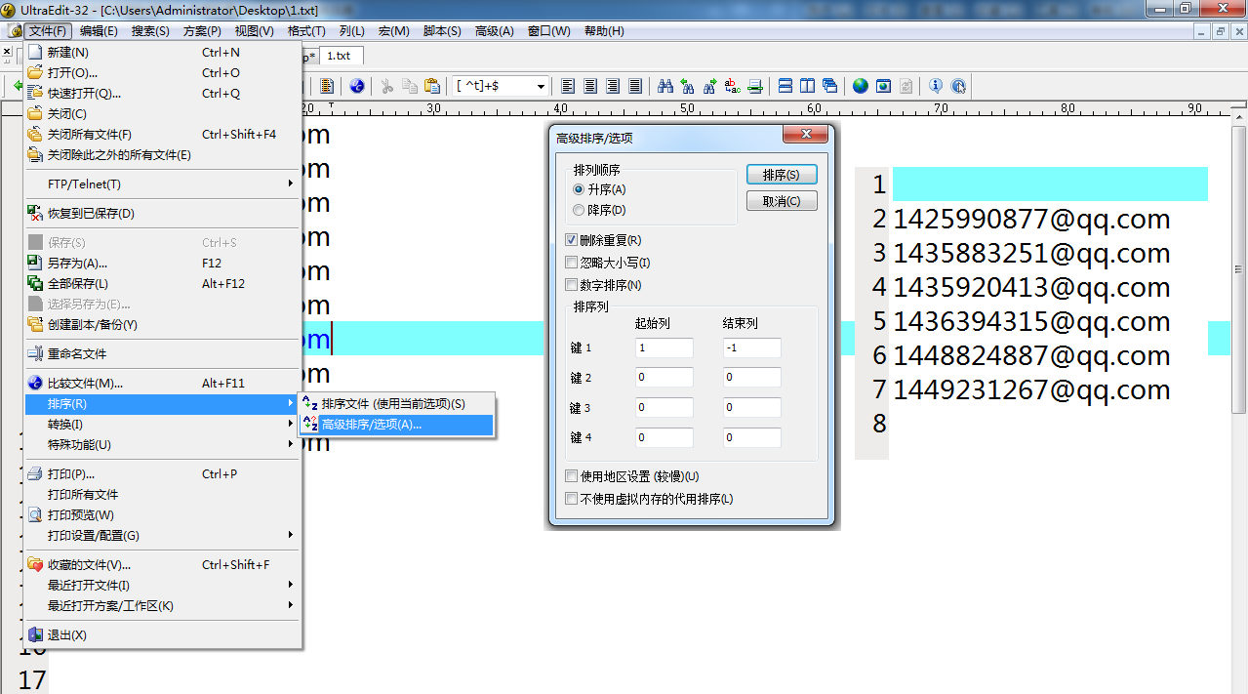The image size is (1248, 694).
Task: Open the 搜索 menu
Action: (x=150, y=31)
